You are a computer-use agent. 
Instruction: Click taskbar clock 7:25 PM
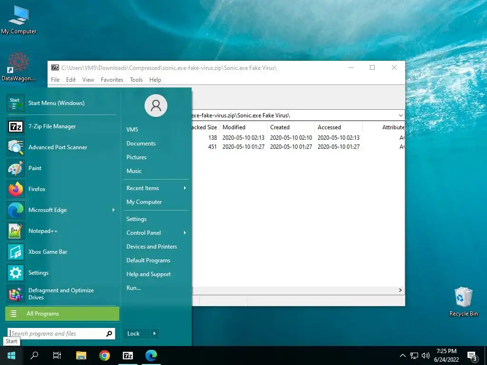pos(446,355)
